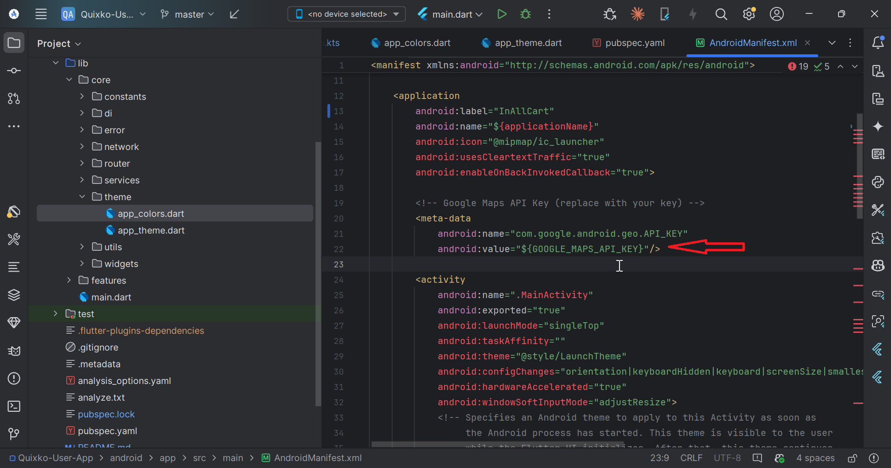Open editor tab options menu
Screen dimensions: 891x468
[850, 43]
